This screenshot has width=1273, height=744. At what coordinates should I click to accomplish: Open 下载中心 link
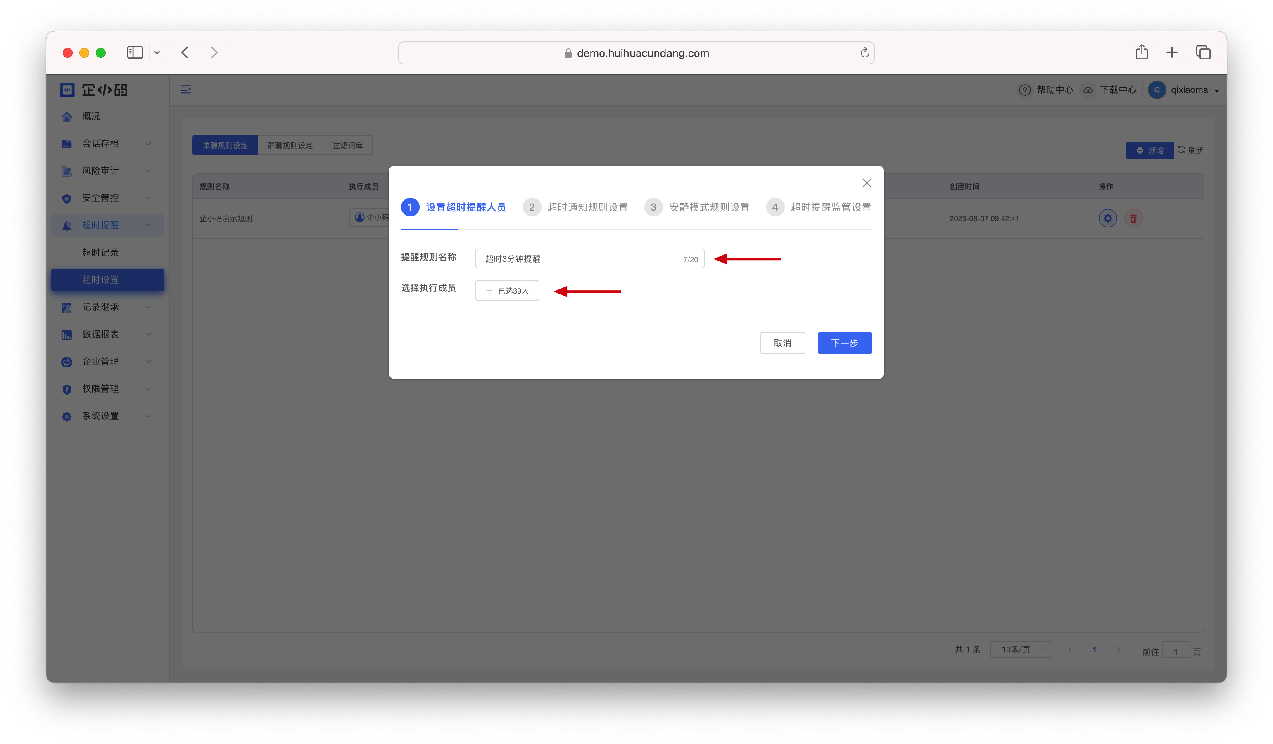click(1119, 90)
